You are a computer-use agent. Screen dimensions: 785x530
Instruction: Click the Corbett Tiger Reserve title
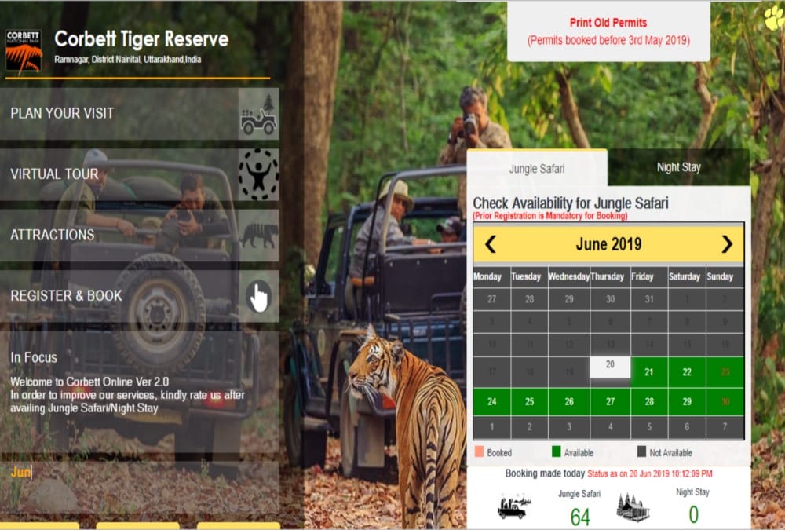[x=141, y=39]
